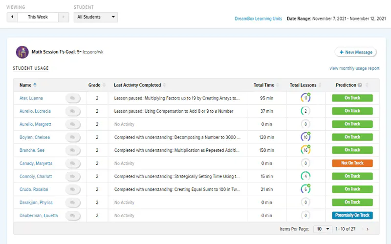Open student Aurelio, Margrett profile
This screenshot has width=391, height=244.
pos(35,124)
